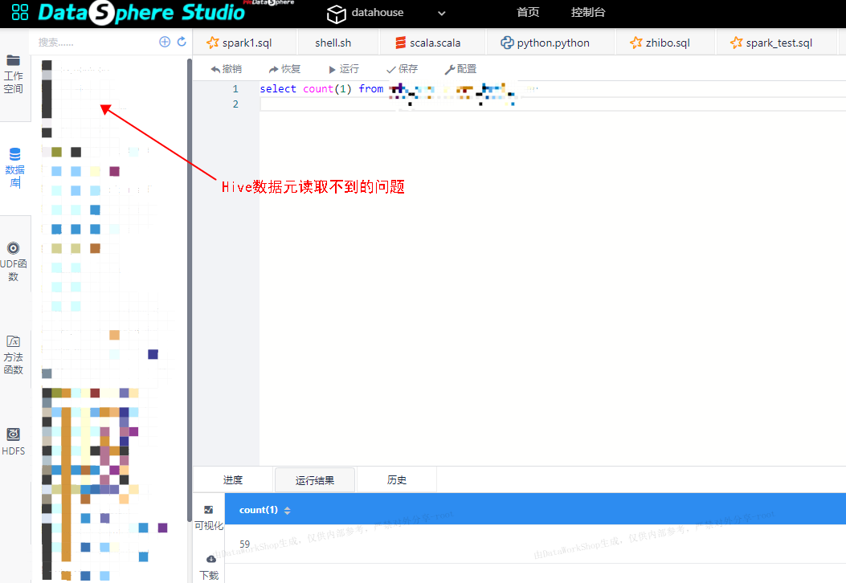The width and height of the screenshot is (846, 583).
Task: Open 可视化 visualization for results
Action: point(209,518)
